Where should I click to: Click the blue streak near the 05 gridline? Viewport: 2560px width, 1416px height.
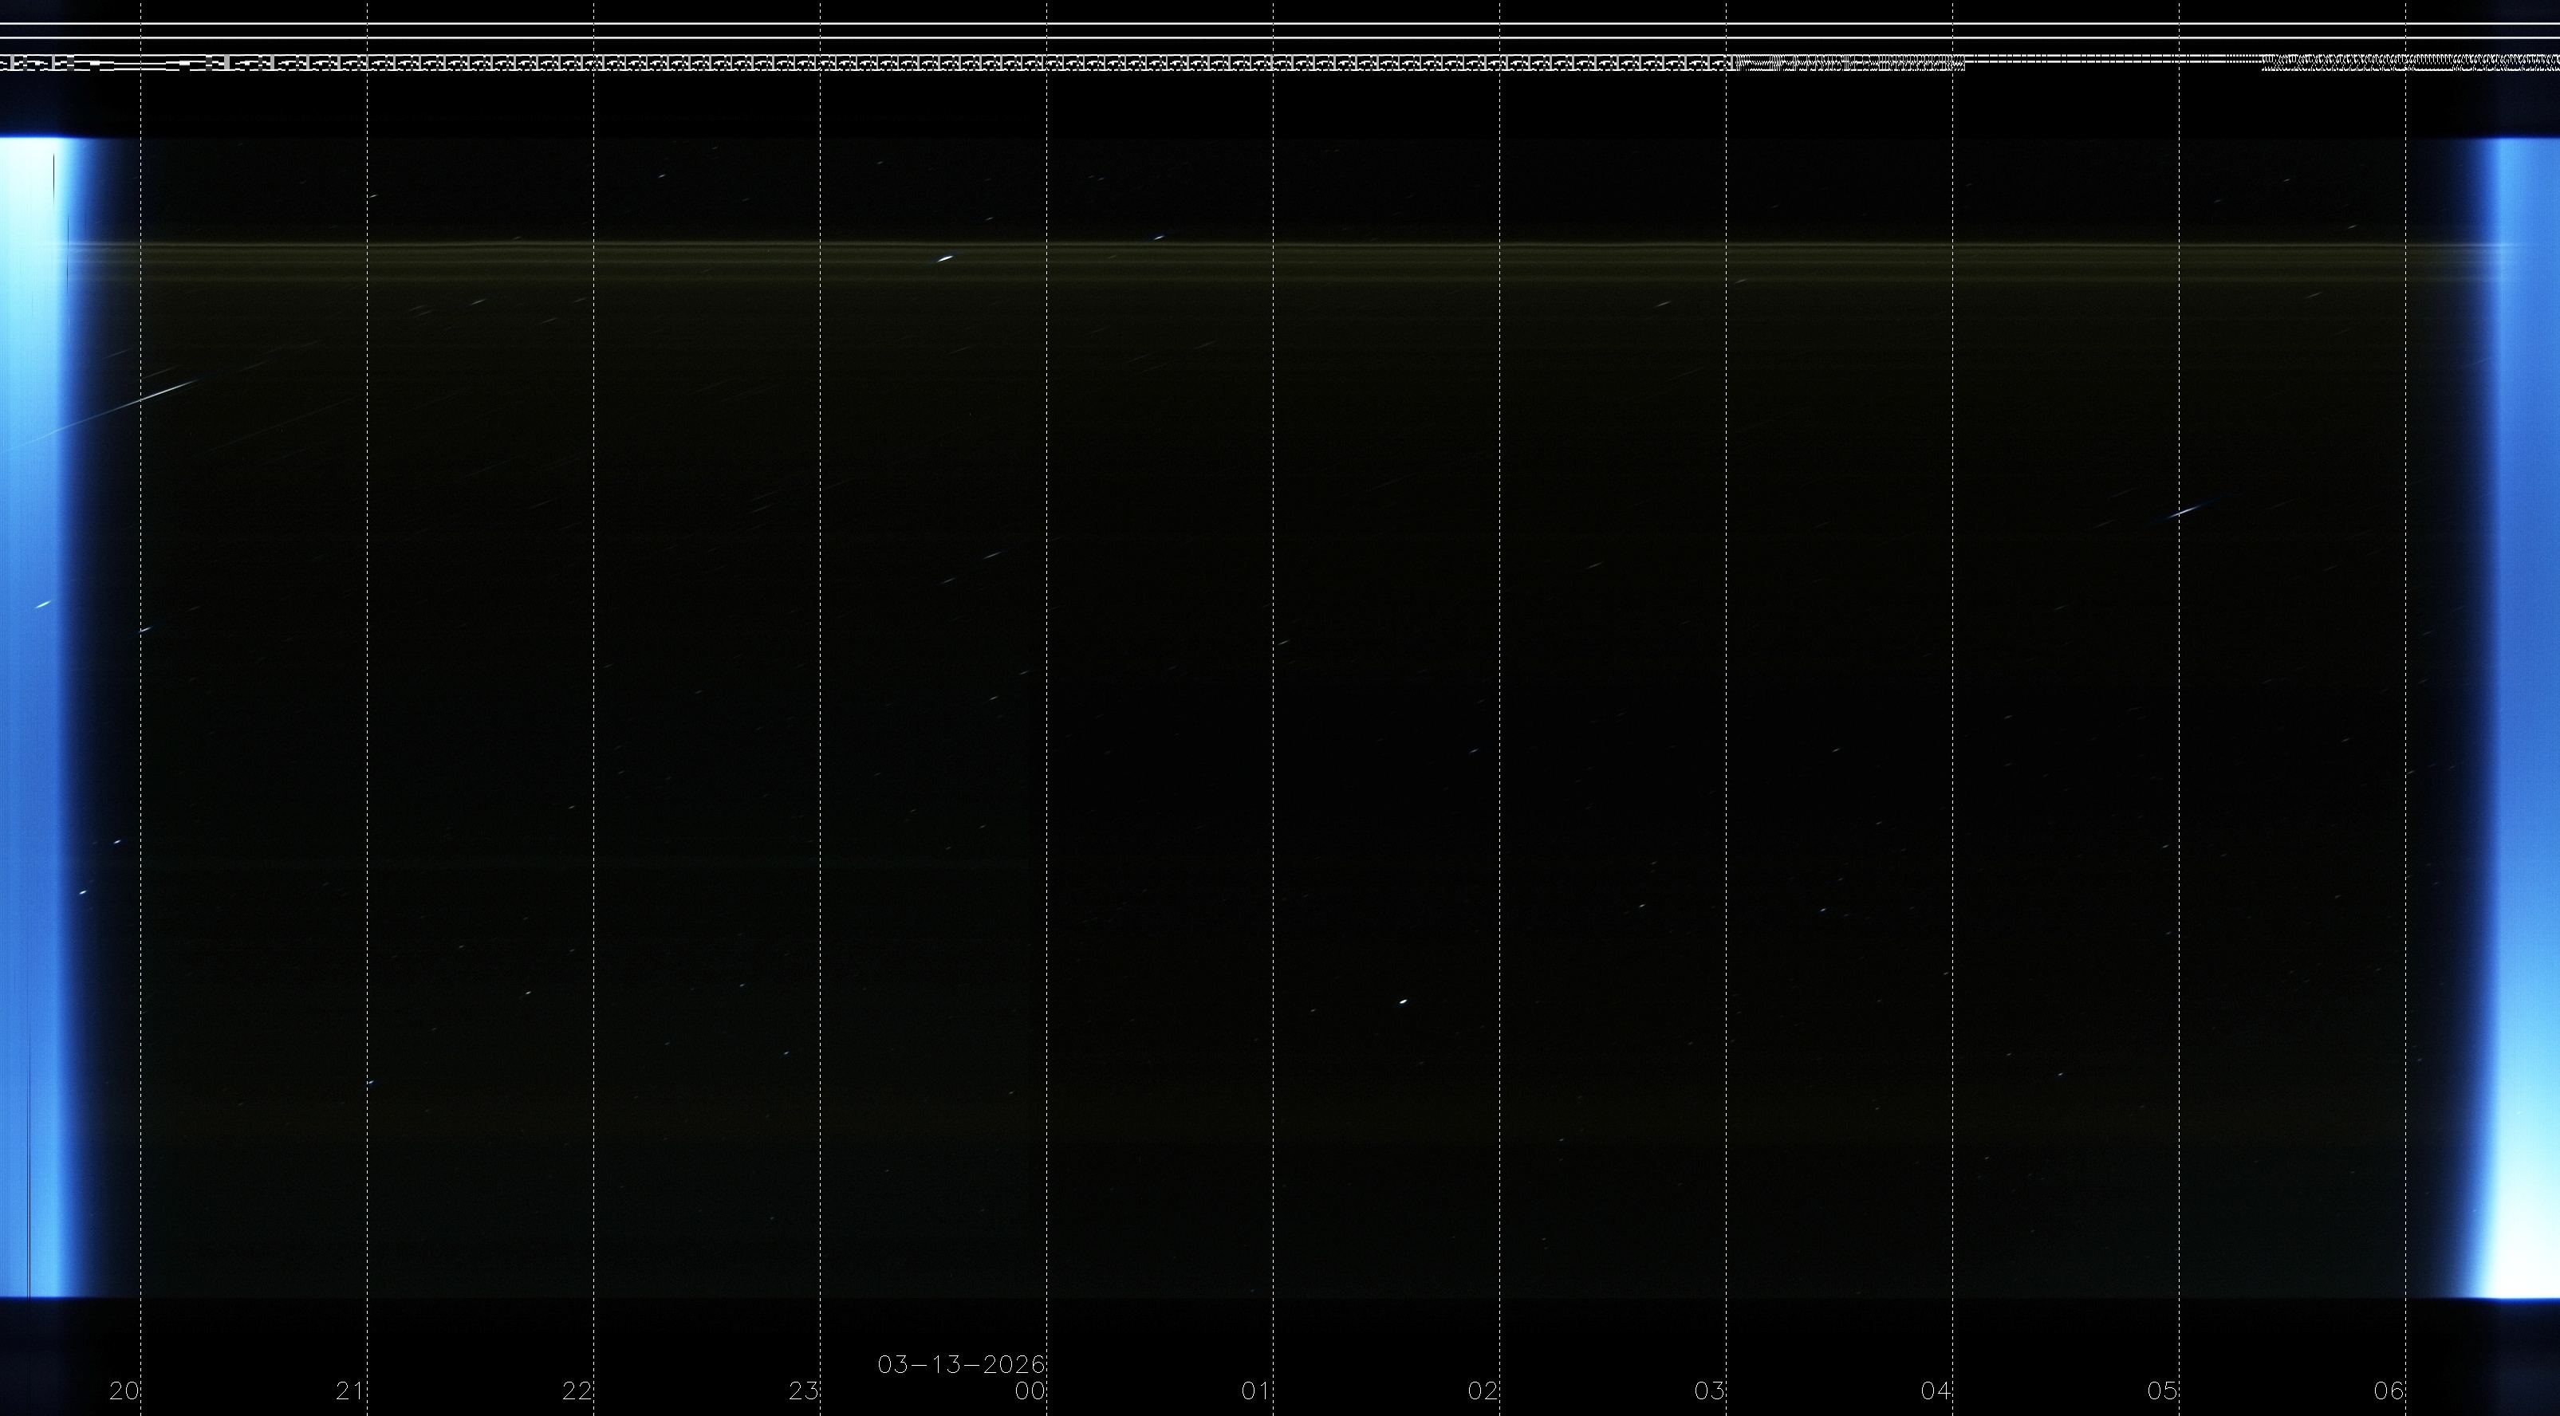(x=2186, y=511)
